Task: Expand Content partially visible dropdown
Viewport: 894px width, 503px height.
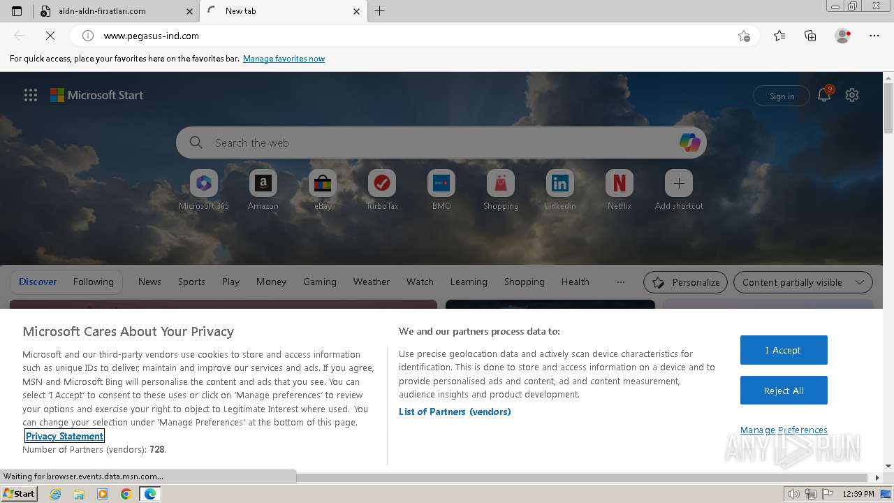Action: [x=803, y=282]
